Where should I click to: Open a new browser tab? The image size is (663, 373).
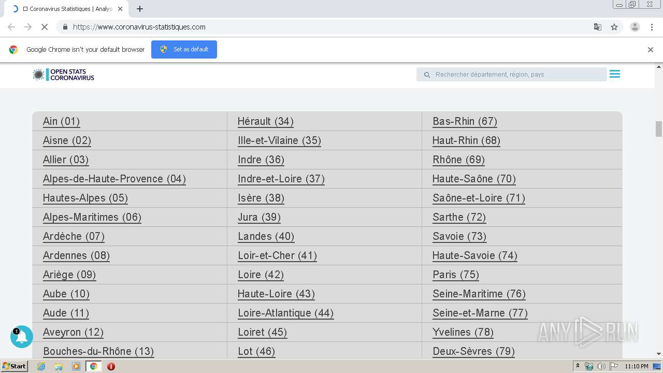(x=140, y=9)
